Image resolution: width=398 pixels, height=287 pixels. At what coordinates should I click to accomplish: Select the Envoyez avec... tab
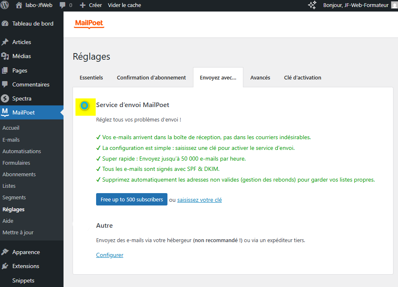tap(218, 77)
